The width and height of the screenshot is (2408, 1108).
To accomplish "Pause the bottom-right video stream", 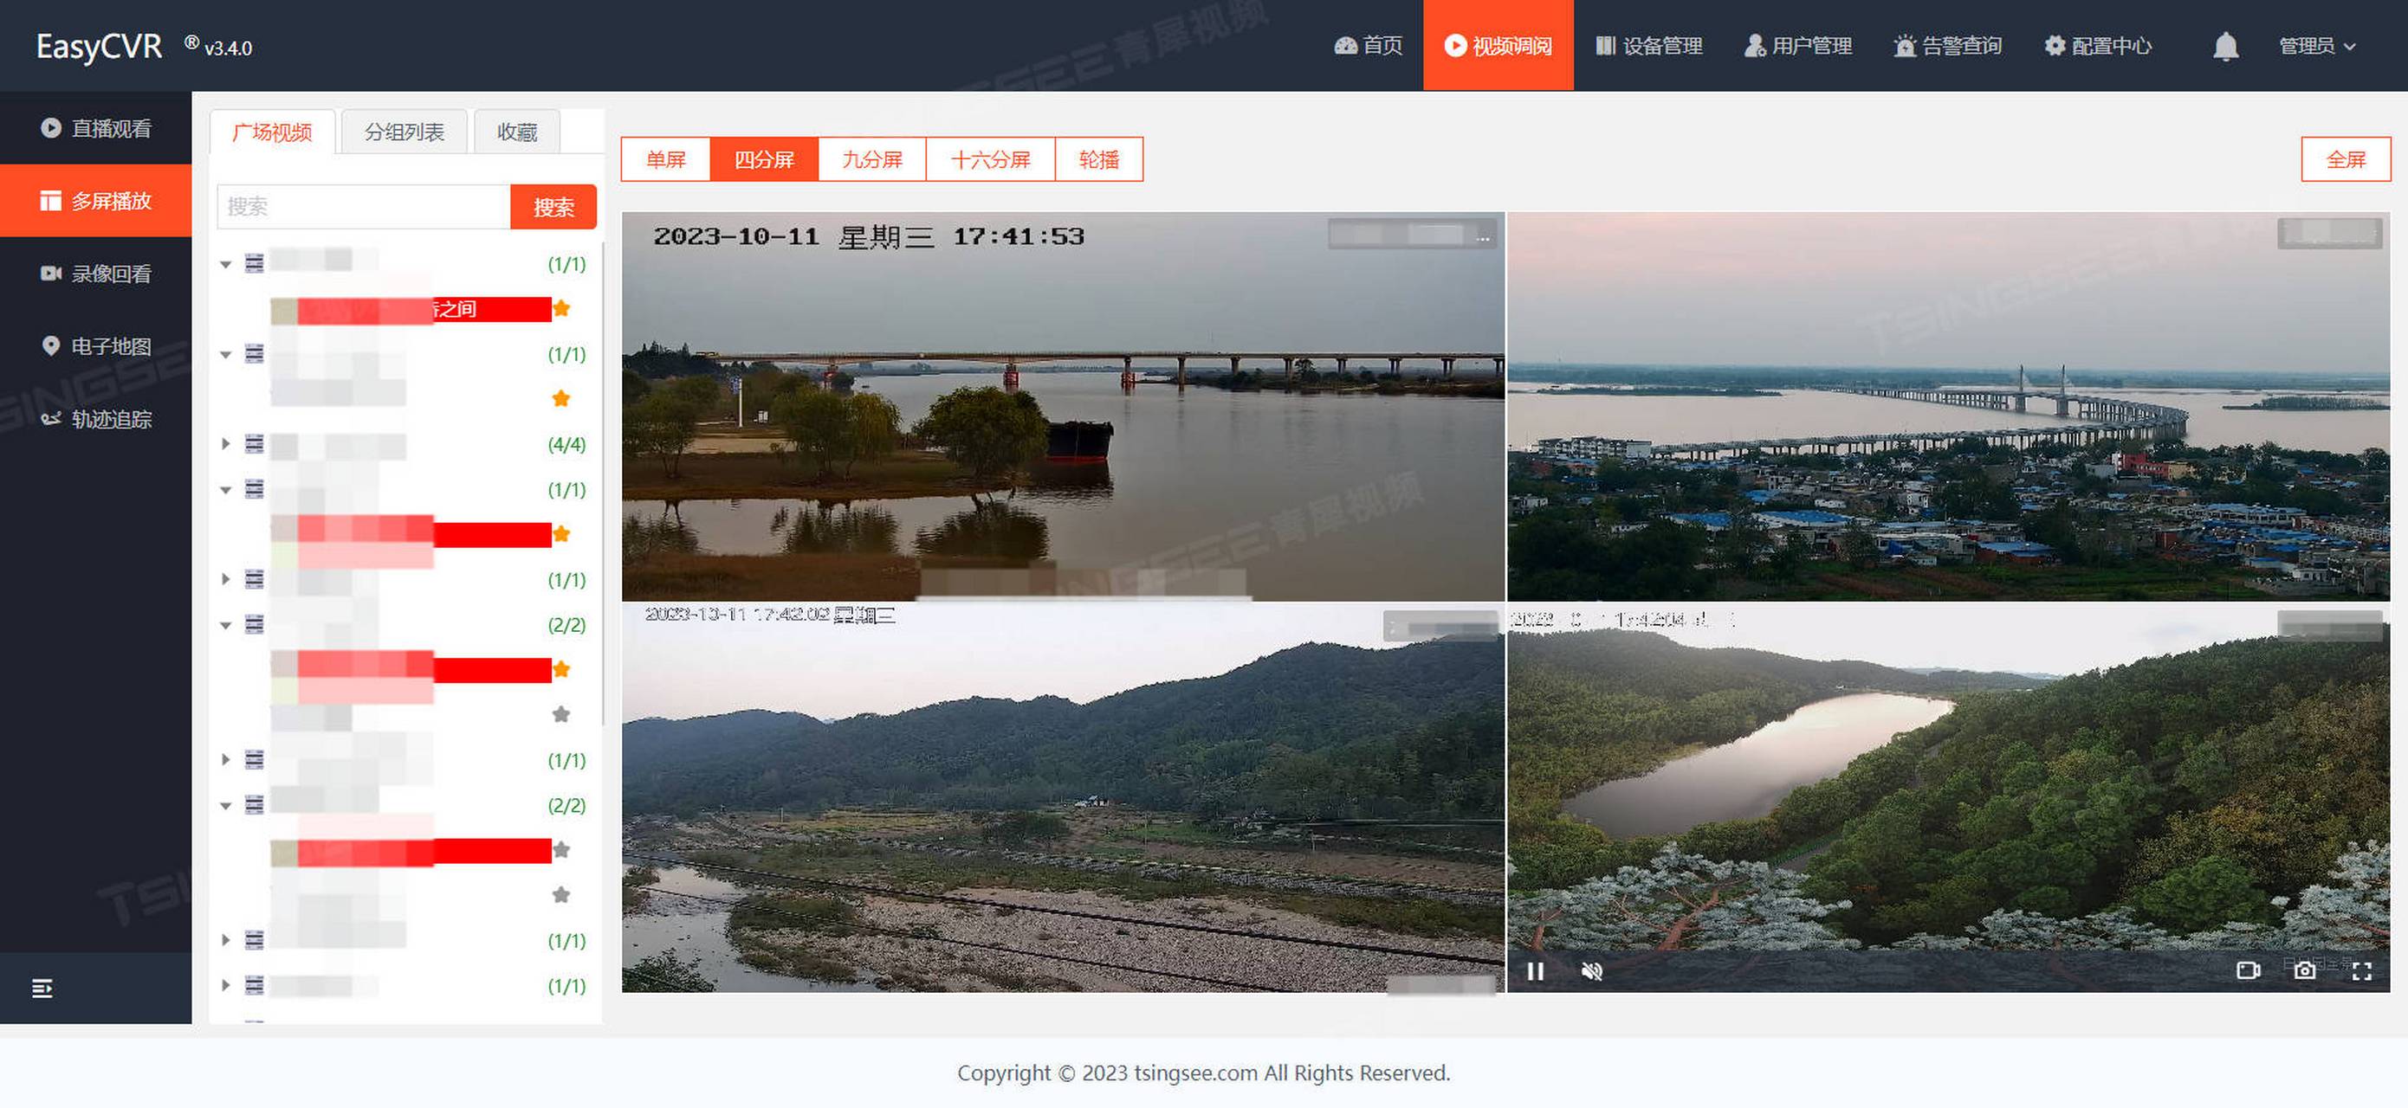I will (1534, 971).
